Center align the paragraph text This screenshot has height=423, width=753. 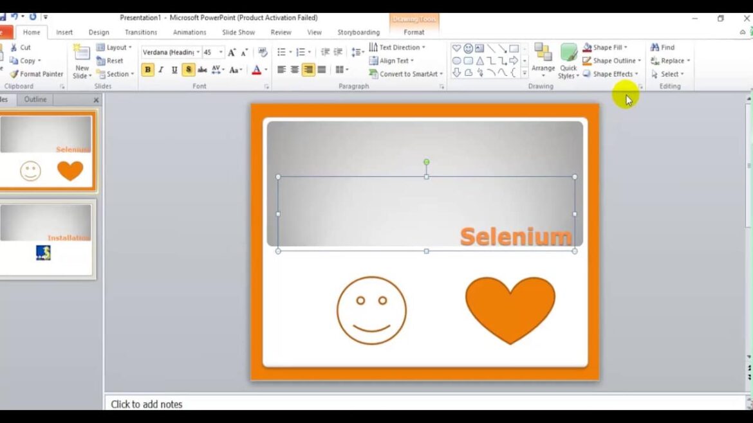pyautogui.click(x=295, y=69)
